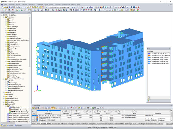Toggle the highlighted panel display button in second toolbar
The width and height of the screenshot is (173, 129).
click(x=131, y=10)
